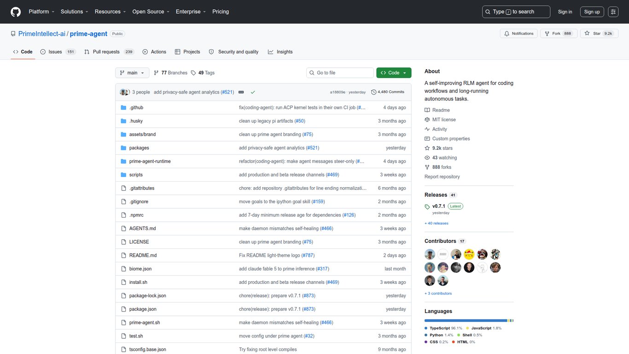Open commit hash a18809e link
Screen dimensions: 629x354
click(338, 92)
